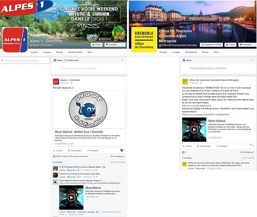Open Alpes 1 post options chevron
Image resolution: width=257 pixels, height=217 pixels.
click(x=124, y=80)
